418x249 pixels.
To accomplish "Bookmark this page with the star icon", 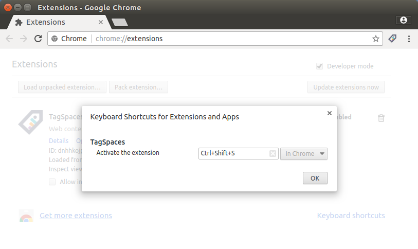I will [376, 39].
